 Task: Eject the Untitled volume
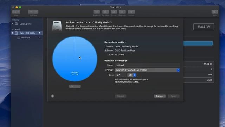pyautogui.click(x=39, y=37)
